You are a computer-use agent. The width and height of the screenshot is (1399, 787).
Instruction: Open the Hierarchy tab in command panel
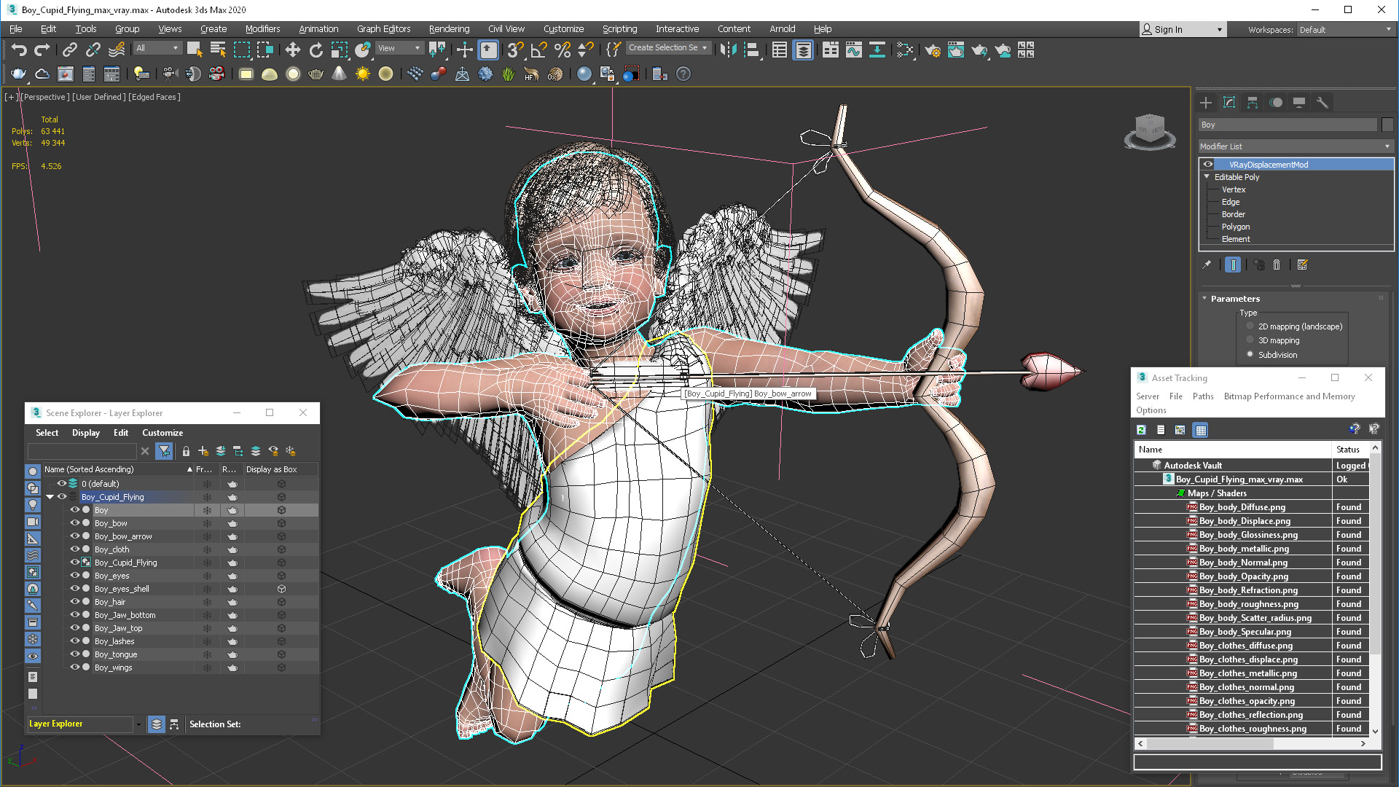click(1253, 103)
